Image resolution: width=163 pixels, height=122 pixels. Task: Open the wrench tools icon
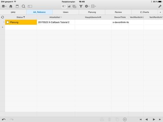(160, 6)
